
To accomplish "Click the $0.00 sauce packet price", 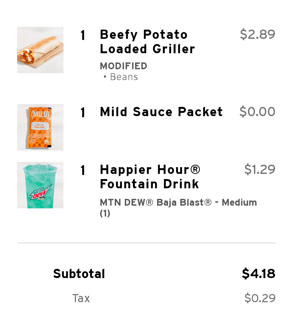I will [257, 112].
